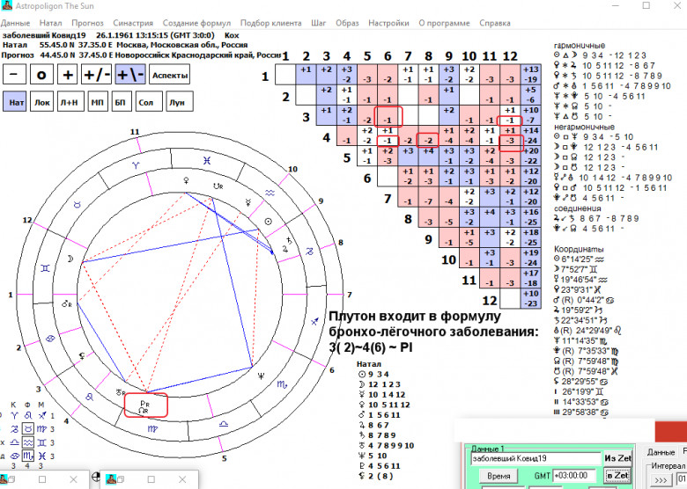Open the Настройки menu
The image size is (687, 489).
click(388, 23)
